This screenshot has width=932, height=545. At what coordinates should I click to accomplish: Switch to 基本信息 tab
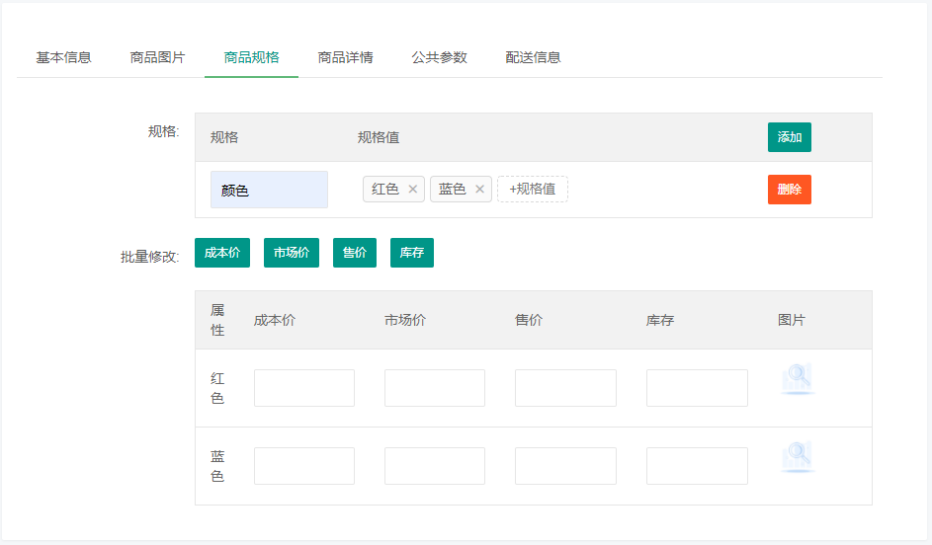click(x=63, y=57)
